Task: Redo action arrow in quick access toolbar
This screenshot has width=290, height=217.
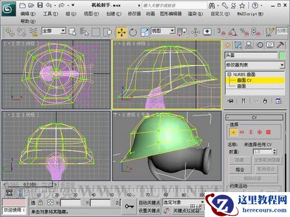Action: pyautogui.click(x=61, y=5)
